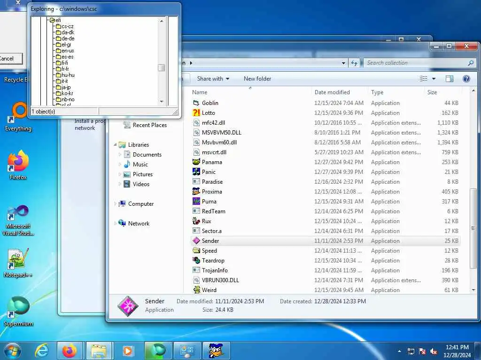Screen dimensions: 481x360
Task: Open the taskbar clock and date
Action: [x=457, y=351]
